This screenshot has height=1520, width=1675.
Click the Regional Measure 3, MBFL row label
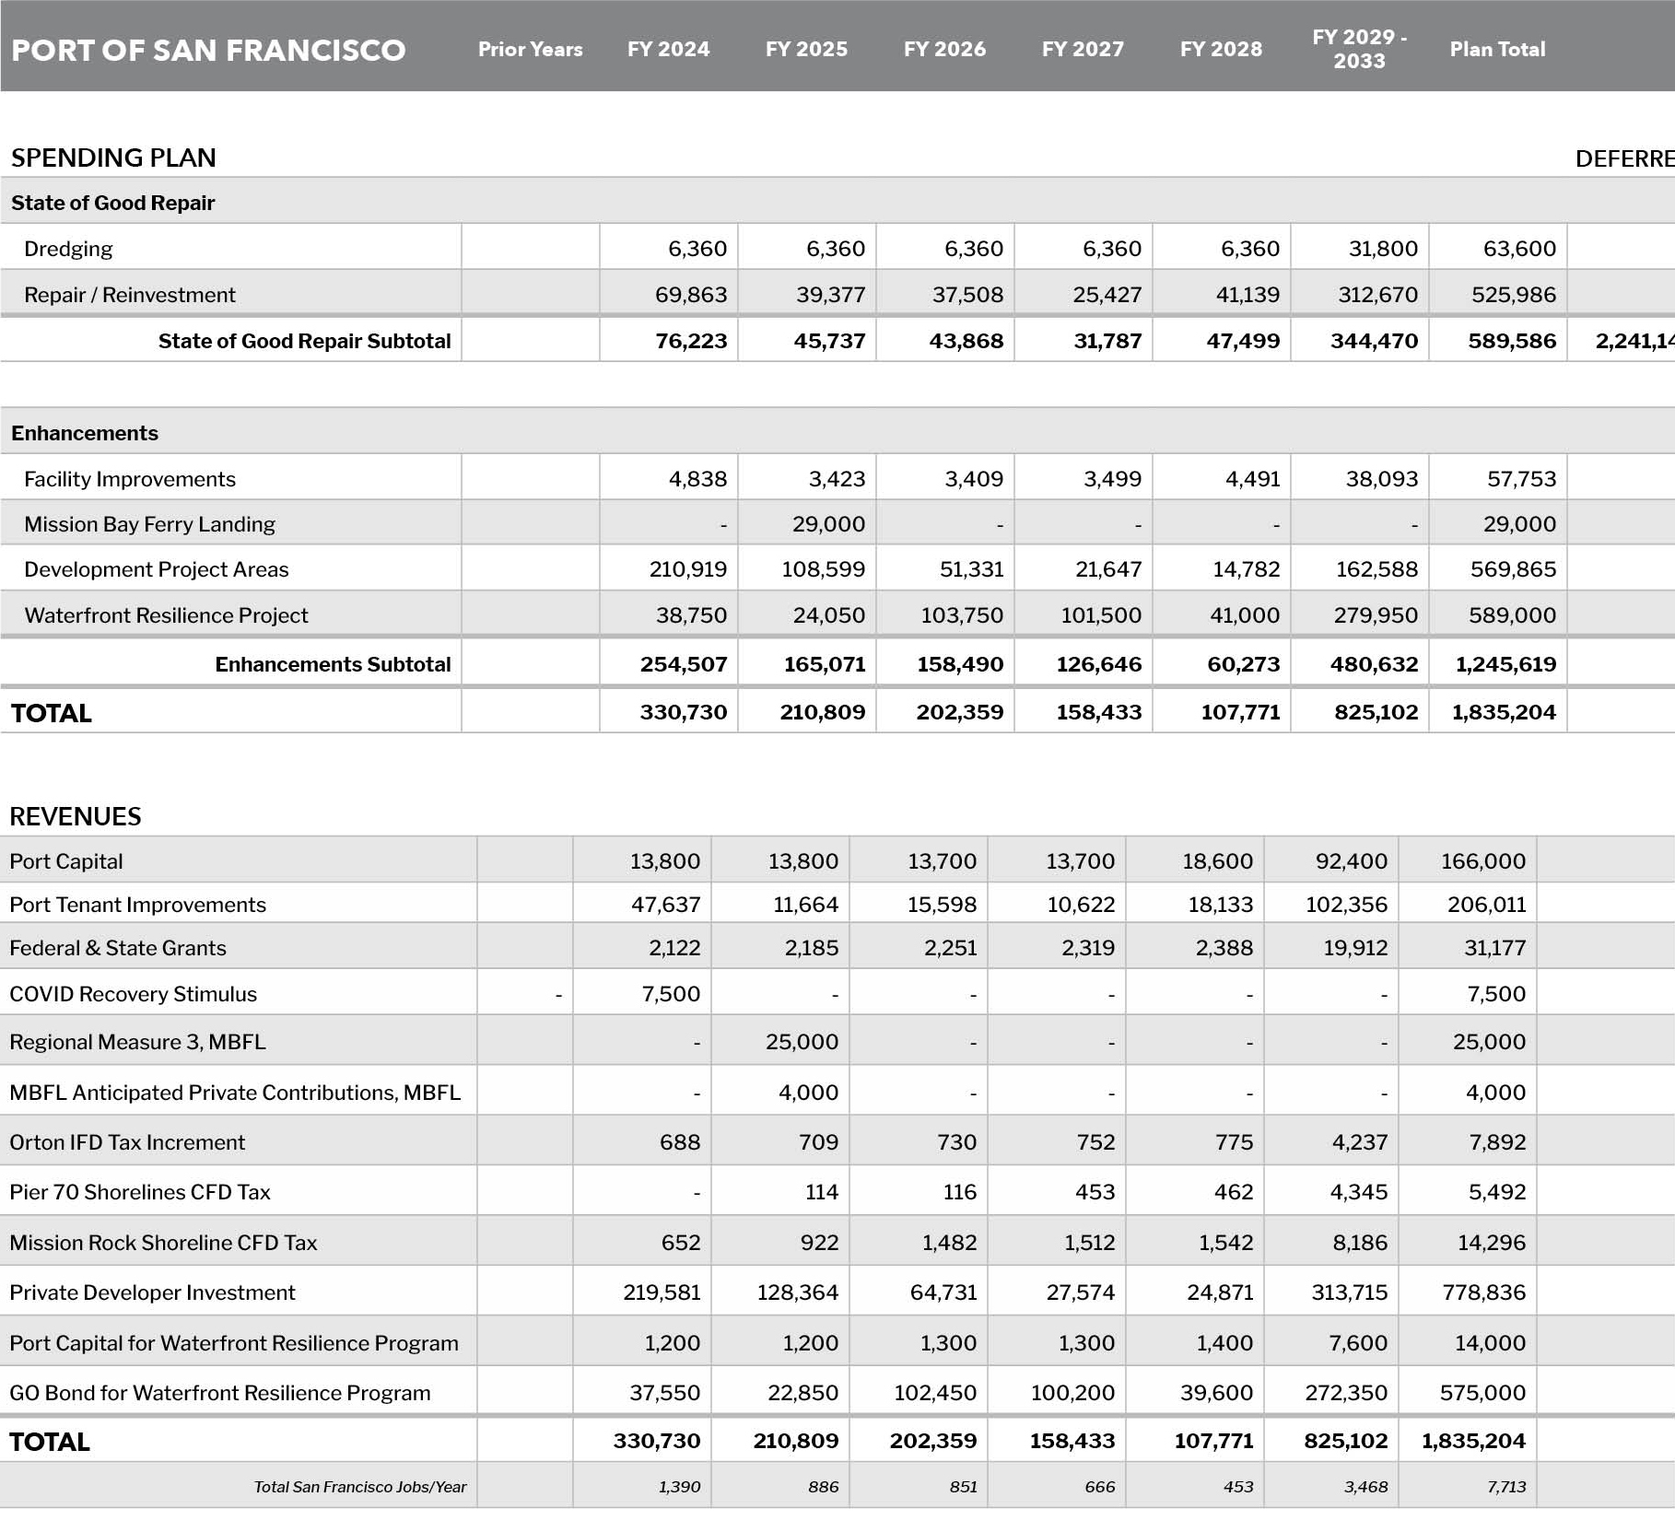click(137, 1042)
